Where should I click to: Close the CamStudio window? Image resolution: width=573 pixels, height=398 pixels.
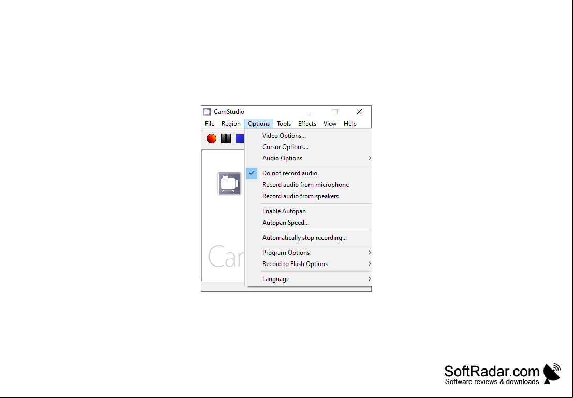tap(359, 112)
